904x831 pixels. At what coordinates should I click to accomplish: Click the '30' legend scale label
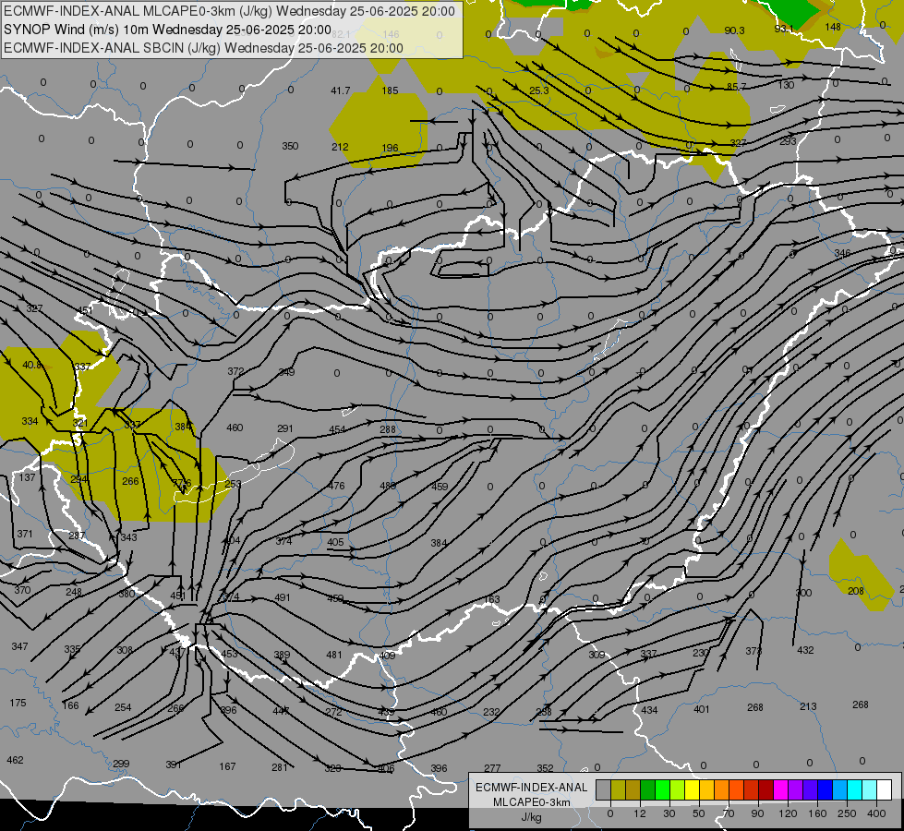click(669, 813)
